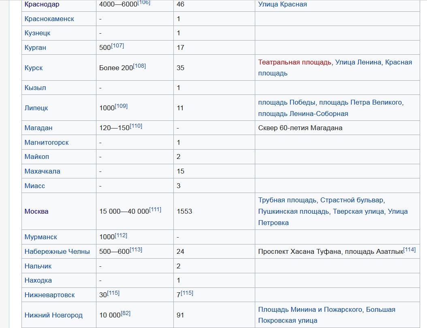Open footnote reference 108 next to Курск

click(x=139, y=66)
